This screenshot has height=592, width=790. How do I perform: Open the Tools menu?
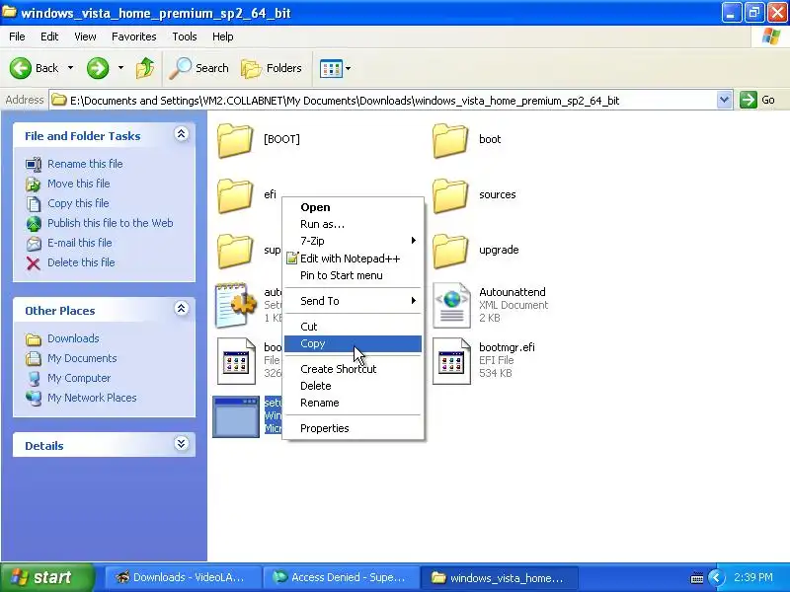coord(185,37)
